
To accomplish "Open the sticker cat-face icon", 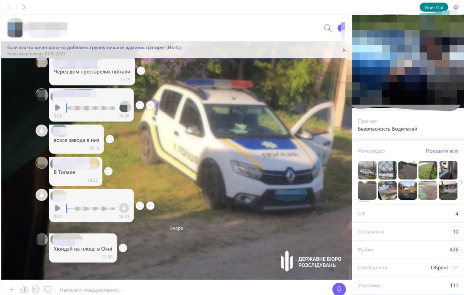I will 47,290.
